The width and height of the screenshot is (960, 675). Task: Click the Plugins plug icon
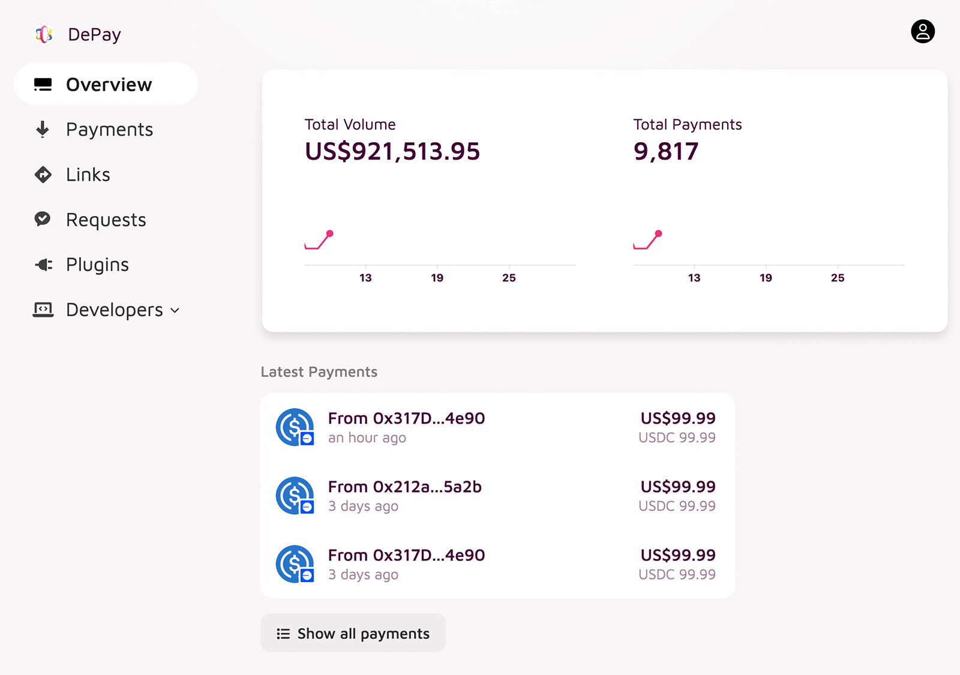[44, 265]
